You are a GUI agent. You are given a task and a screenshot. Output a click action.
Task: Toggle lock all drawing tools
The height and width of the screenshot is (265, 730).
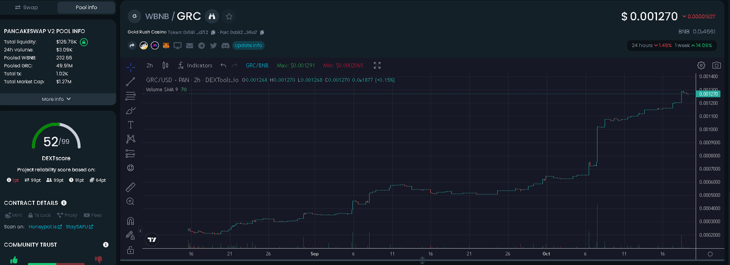[130, 250]
